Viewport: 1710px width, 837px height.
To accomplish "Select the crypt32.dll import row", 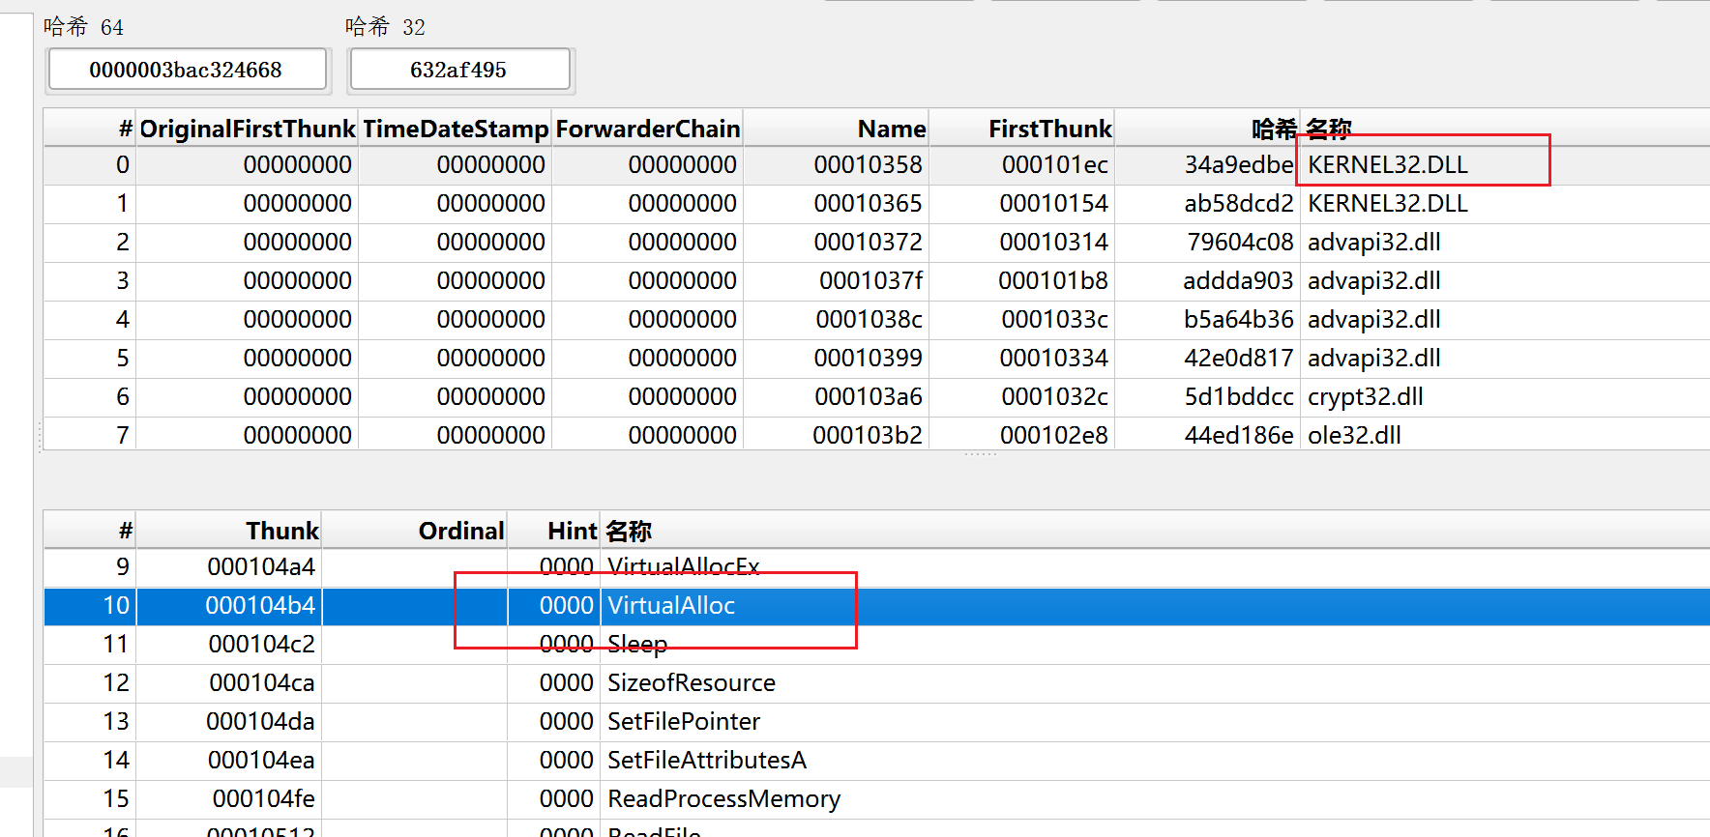I will [x=1365, y=397].
